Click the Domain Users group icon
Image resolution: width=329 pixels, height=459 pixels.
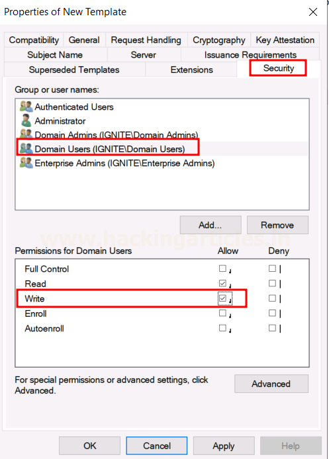coord(26,149)
